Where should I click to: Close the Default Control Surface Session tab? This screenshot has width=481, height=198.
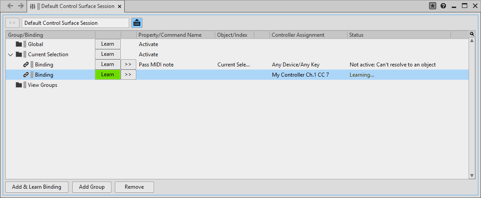120,6
